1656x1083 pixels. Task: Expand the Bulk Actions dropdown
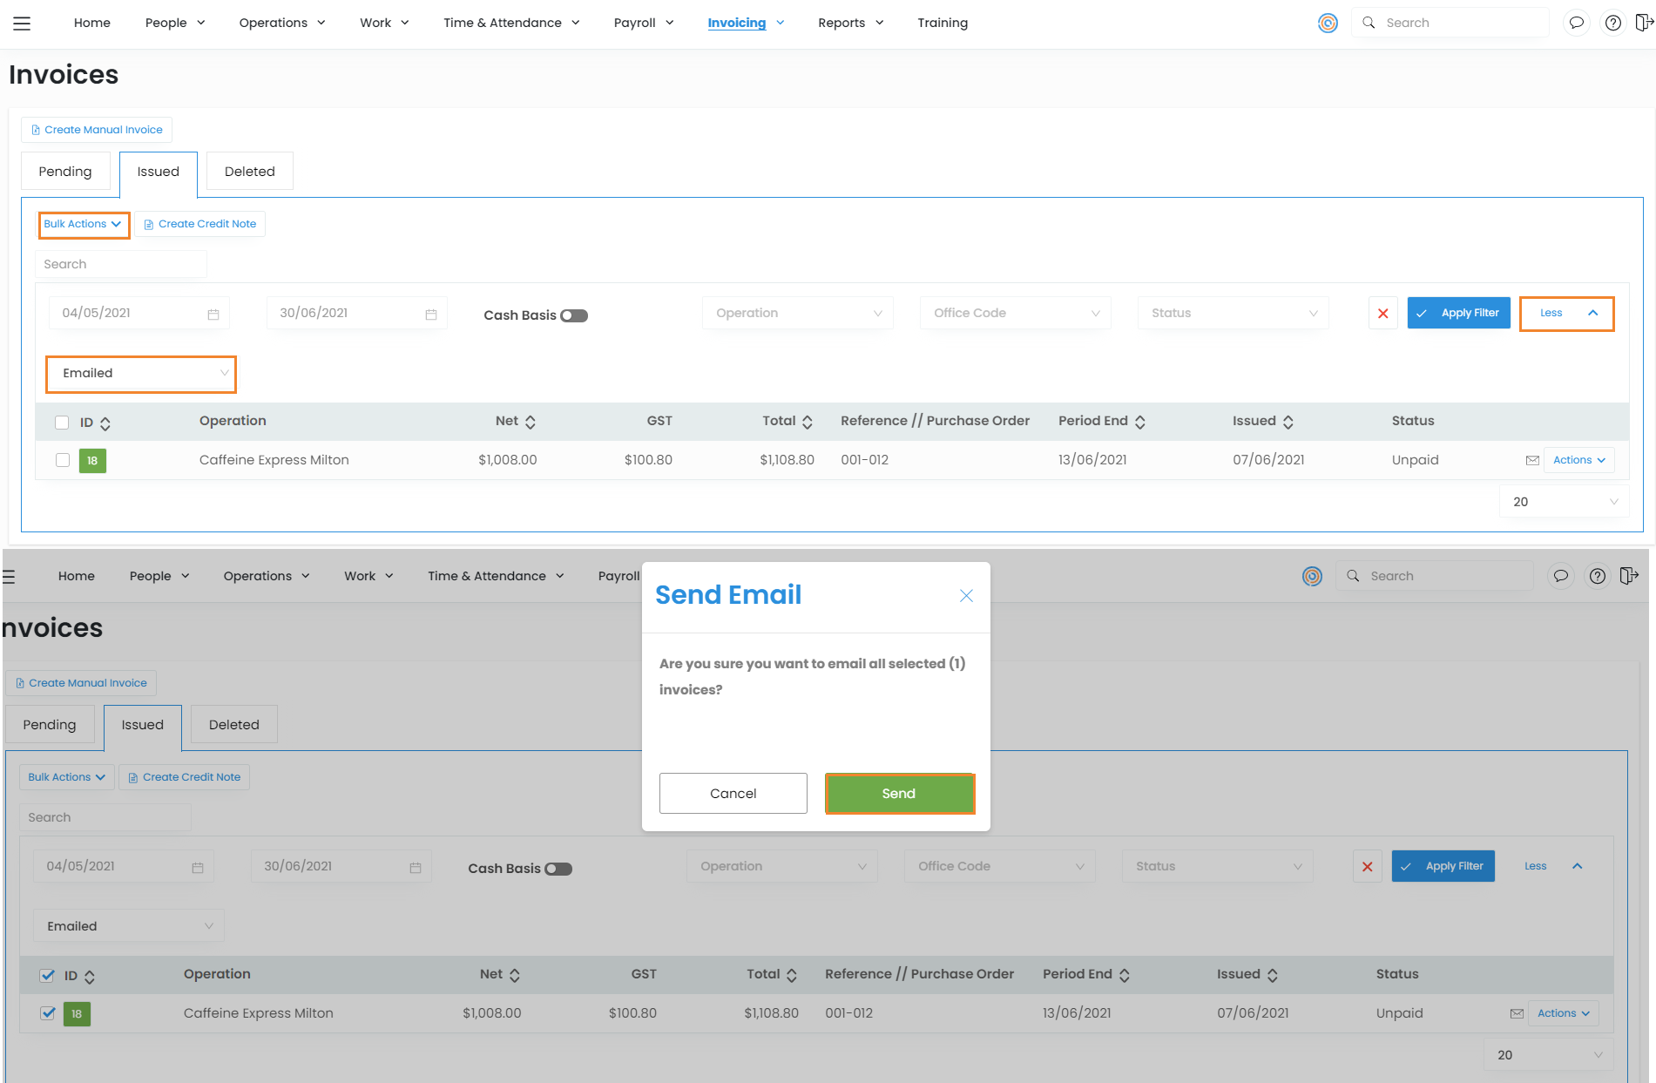84,224
